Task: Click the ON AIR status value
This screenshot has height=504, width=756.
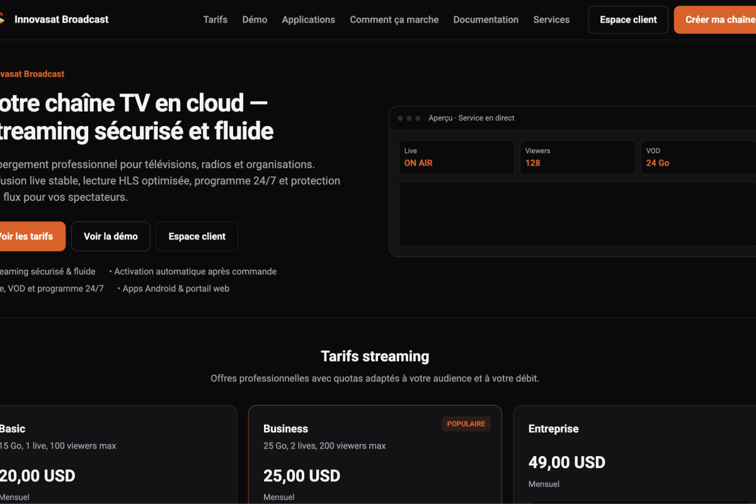Action: (x=418, y=163)
